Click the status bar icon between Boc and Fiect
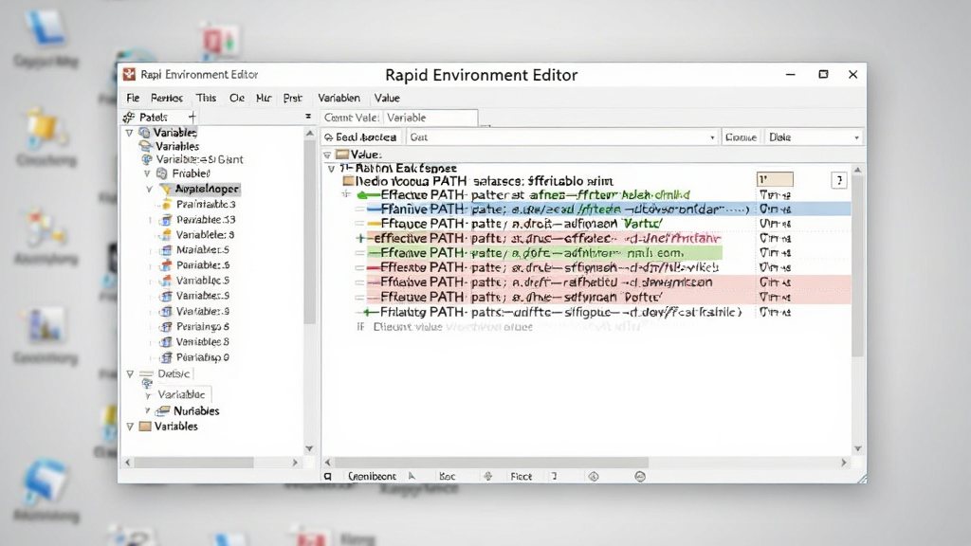The width and height of the screenshot is (971, 546). pos(488,476)
